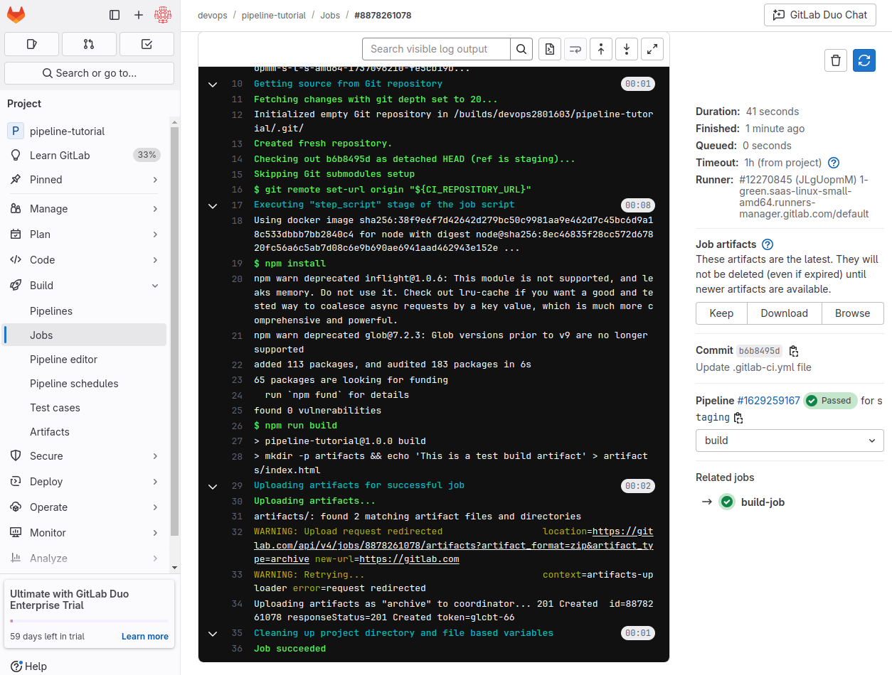Open the create new plus menu
Screen dimensions: 892x675
point(139,15)
